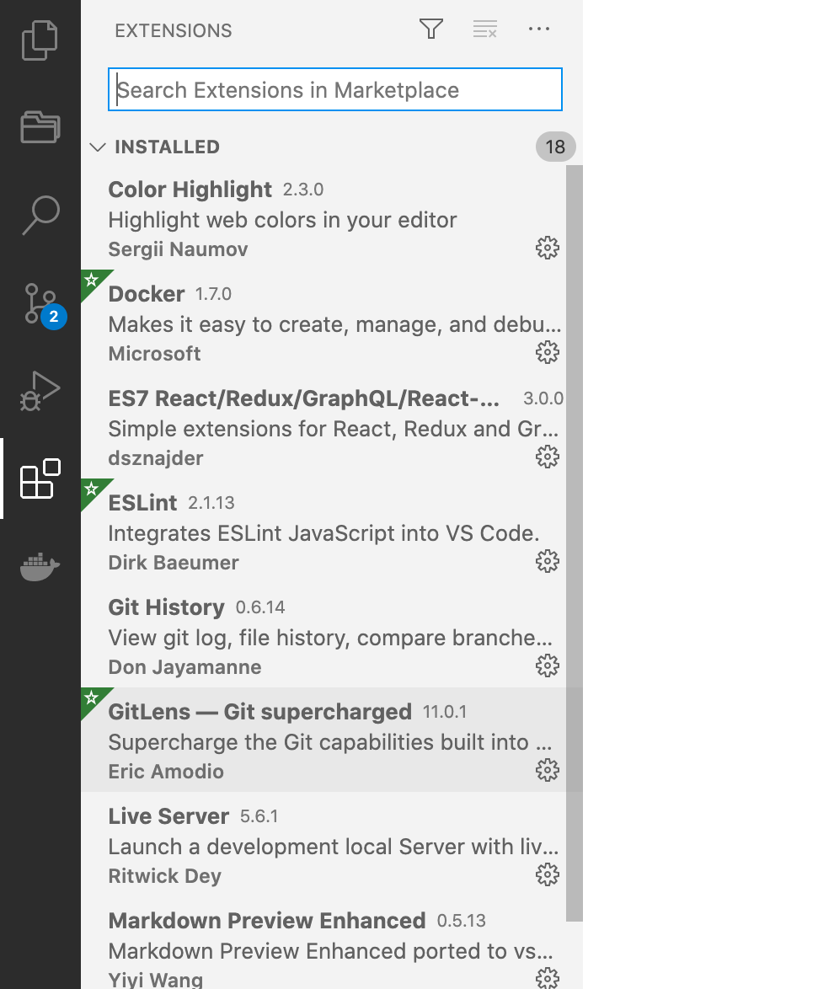Open settings gear for ESLint extension
This screenshot has height=989, width=834.
[548, 561]
